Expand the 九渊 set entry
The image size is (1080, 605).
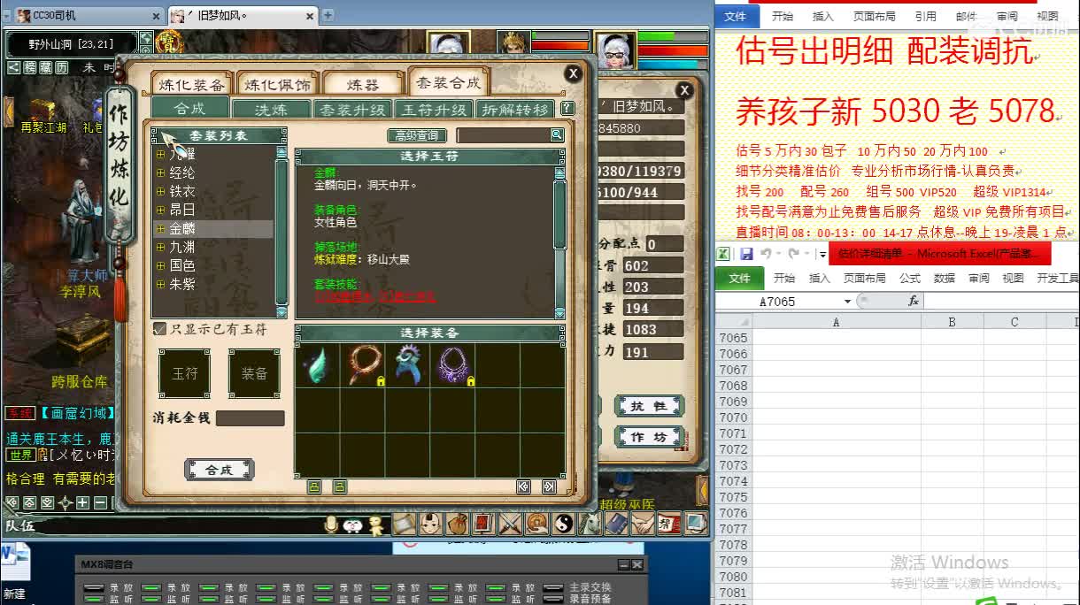[x=160, y=247]
